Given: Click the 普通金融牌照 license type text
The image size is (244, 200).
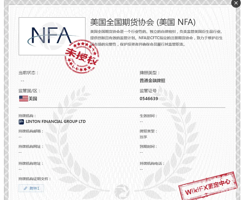Looking at the screenshot, I should tap(152, 81).
